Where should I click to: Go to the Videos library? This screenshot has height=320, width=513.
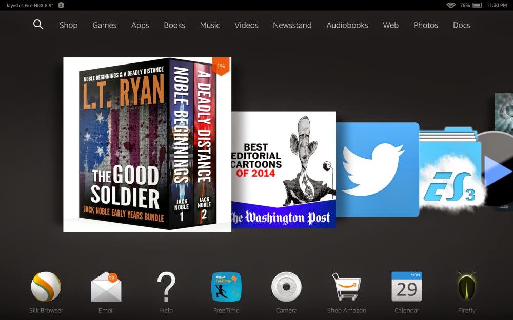click(x=246, y=25)
